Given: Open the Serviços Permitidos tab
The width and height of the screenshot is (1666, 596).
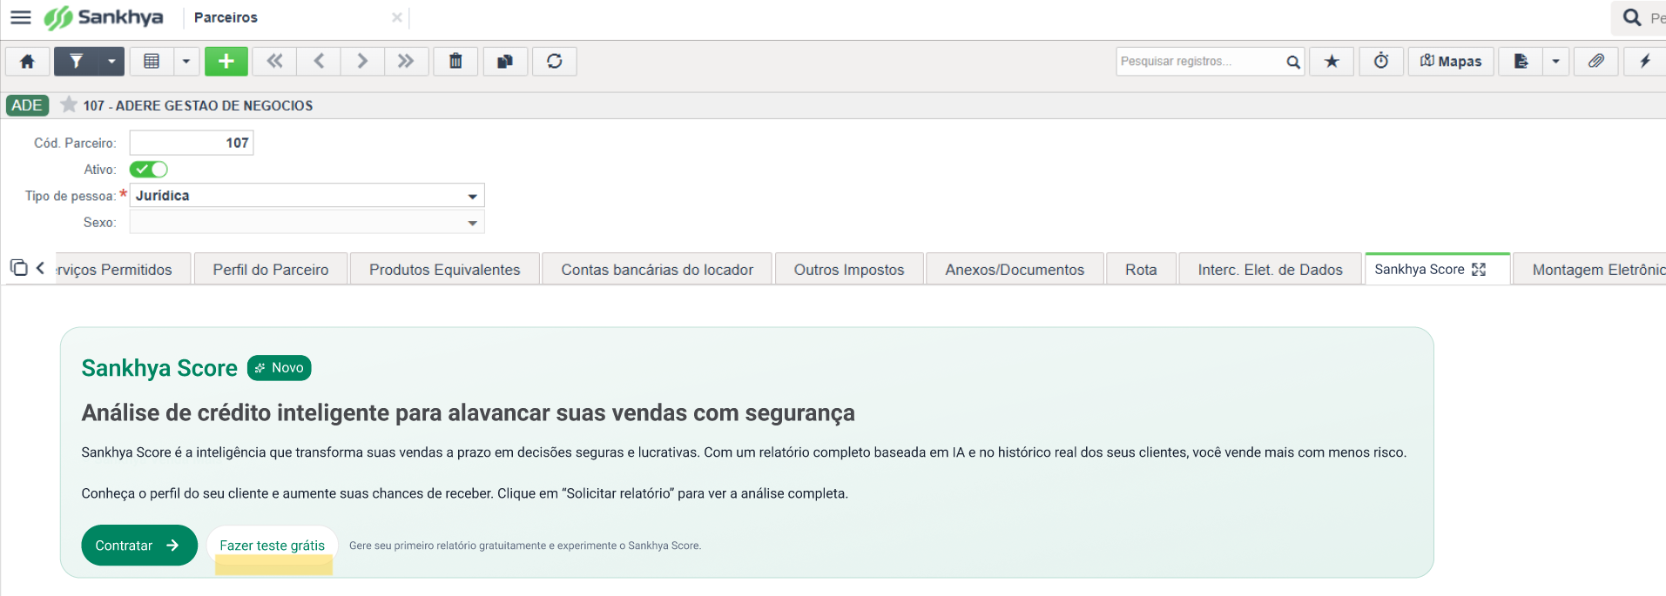Looking at the screenshot, I should (123, 270).
